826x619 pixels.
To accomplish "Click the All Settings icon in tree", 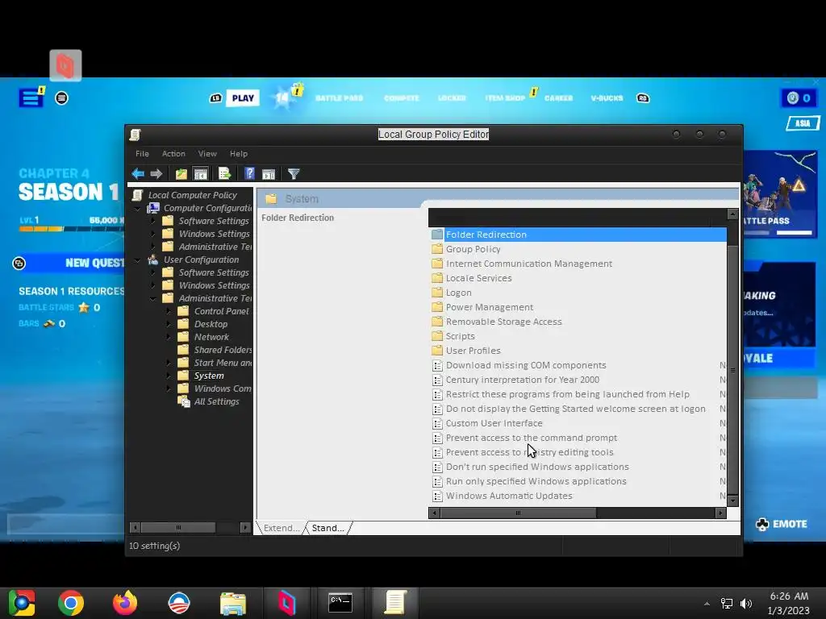I will point(184,401).
